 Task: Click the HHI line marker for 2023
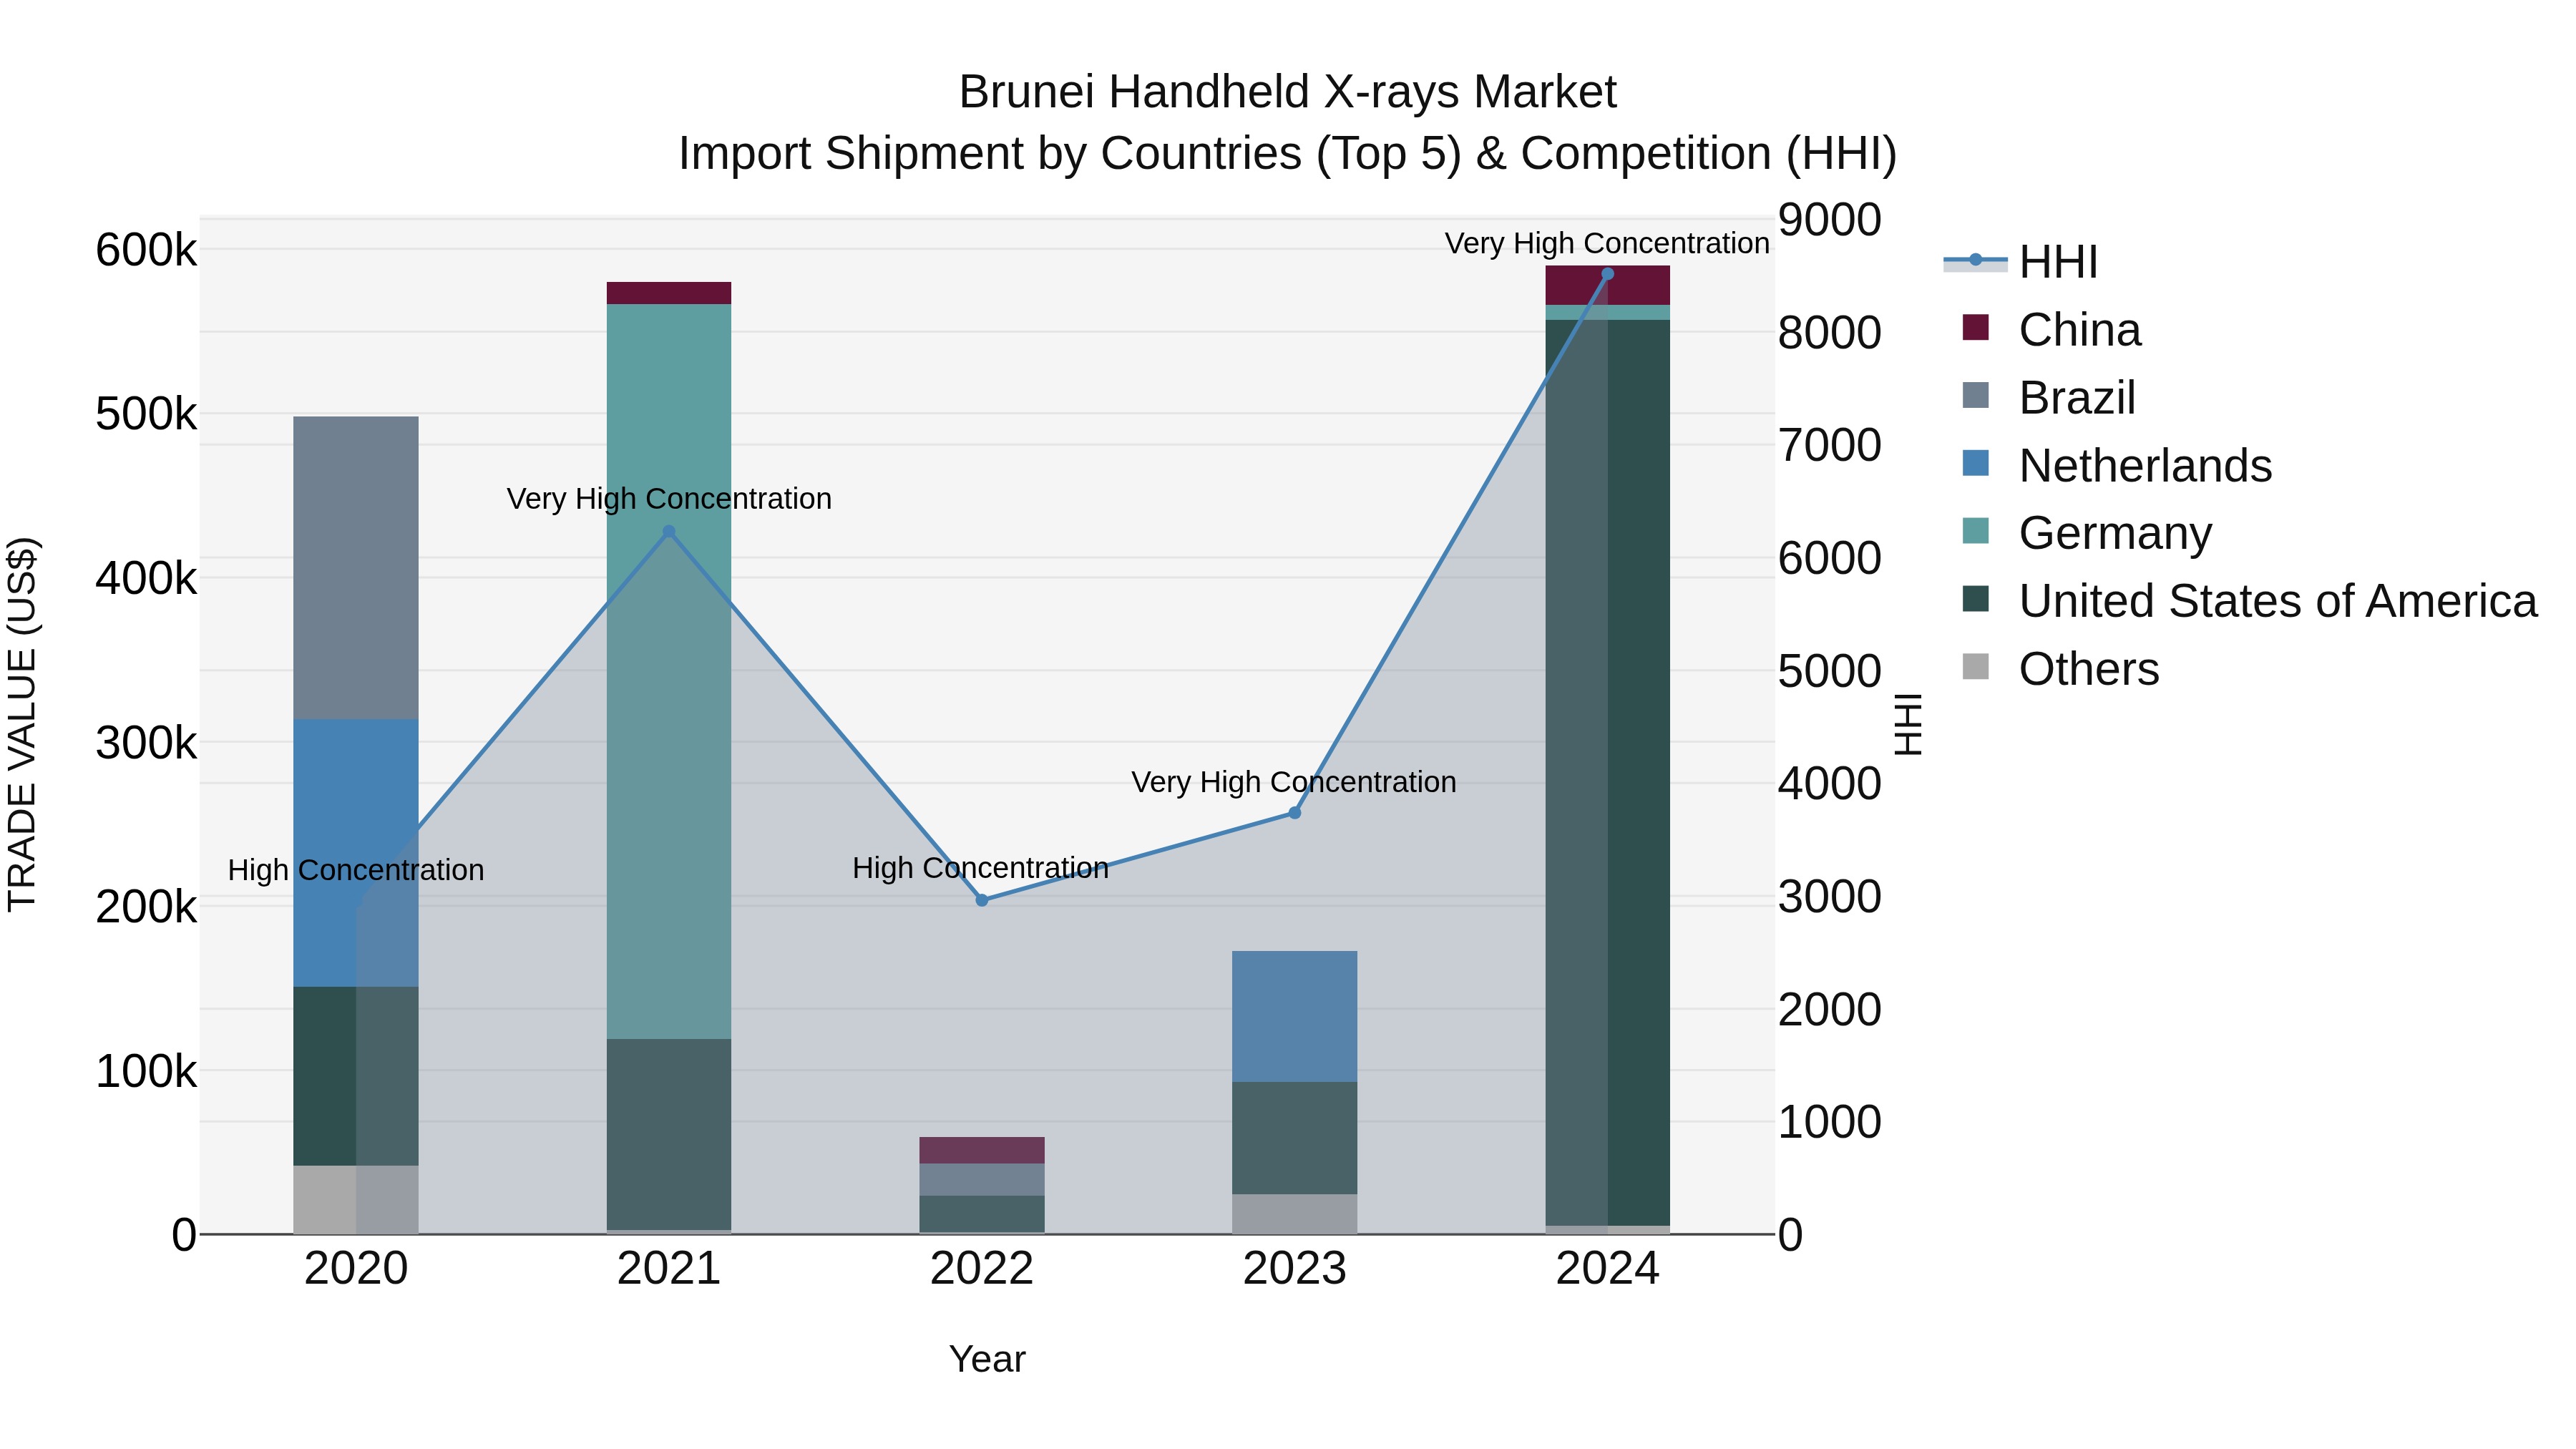[1294, 813]
